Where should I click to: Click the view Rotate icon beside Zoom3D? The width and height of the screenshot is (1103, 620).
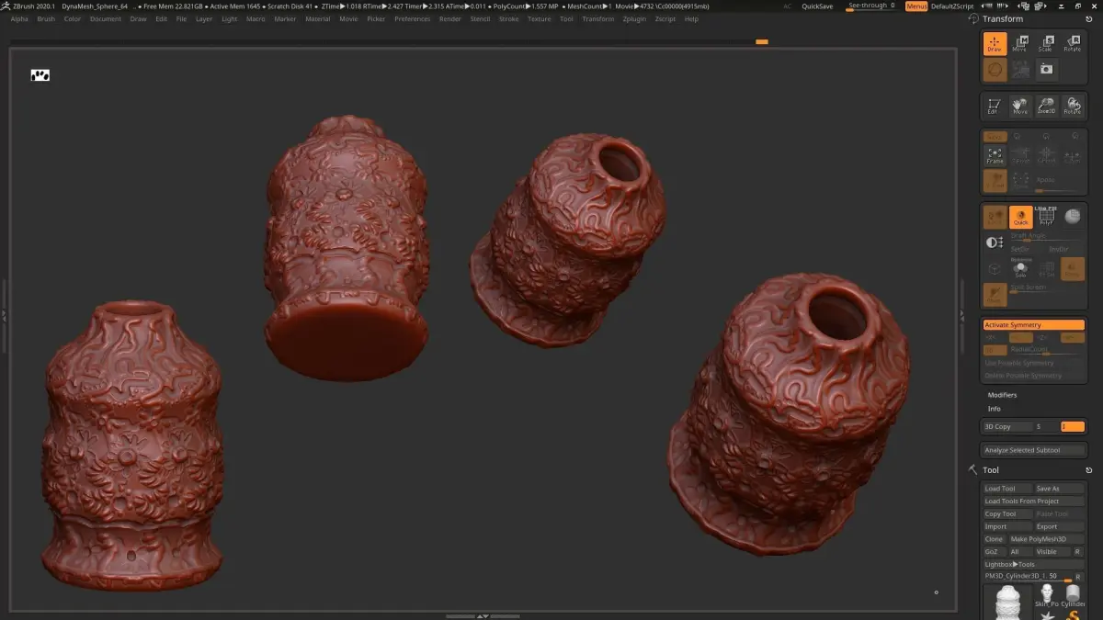pos(1072,106)
